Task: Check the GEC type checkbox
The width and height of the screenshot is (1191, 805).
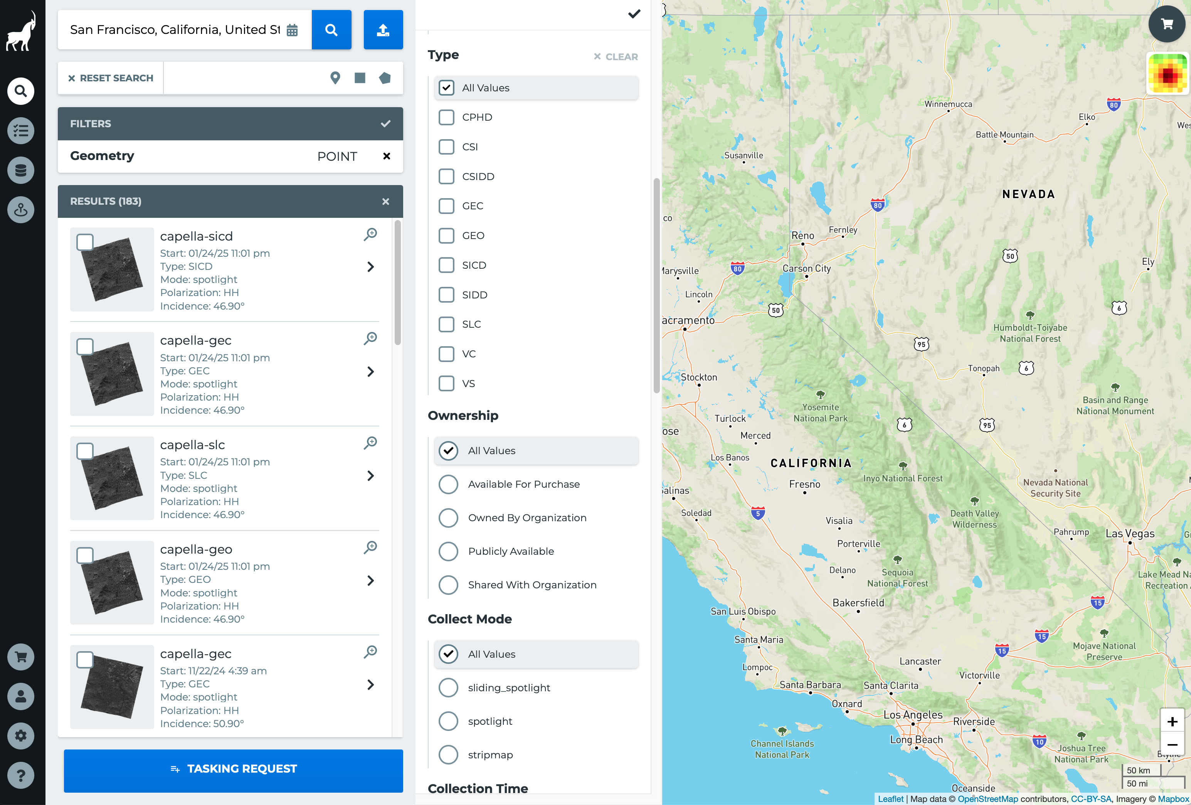Action: click(x=446, y=206)
